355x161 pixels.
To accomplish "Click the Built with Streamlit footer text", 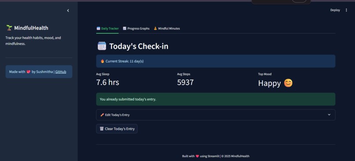I will [x=216, y=156].
